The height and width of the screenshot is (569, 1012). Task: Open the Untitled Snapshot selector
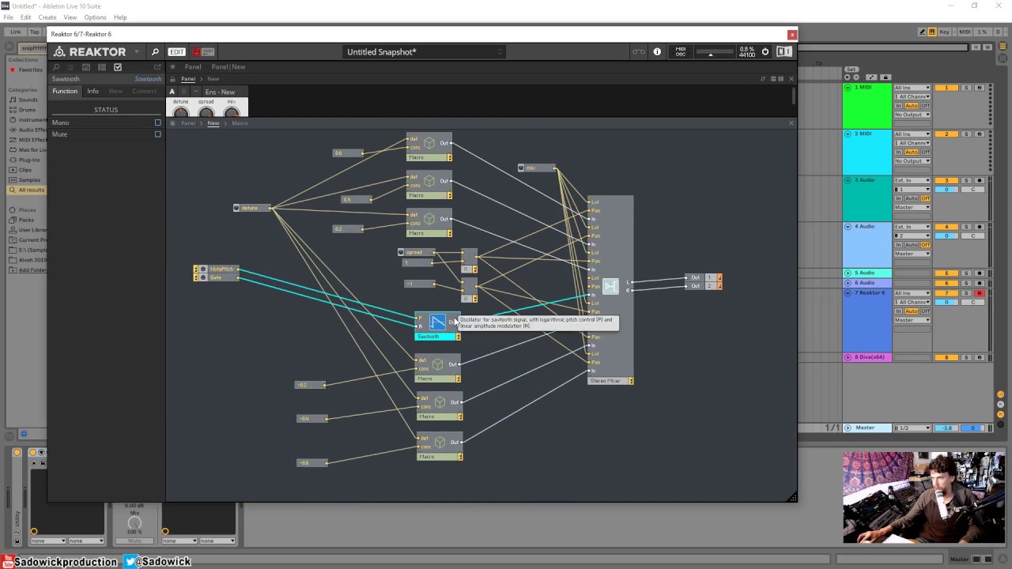(x=425, y=52)
